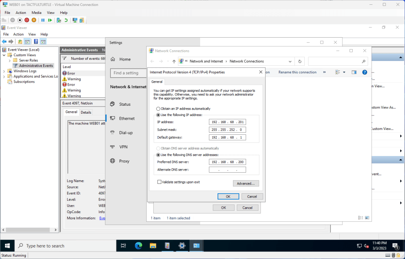Image resolution: width=405 pixels, height=259 pixels.
Task: Enable Validate settings upon exit checkbox
Action: (x=159, y=182)
